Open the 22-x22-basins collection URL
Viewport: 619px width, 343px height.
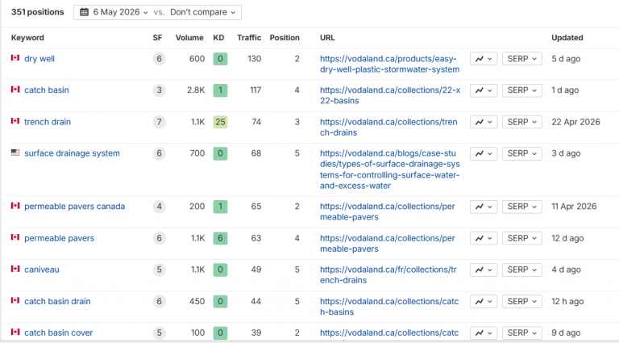tap(390, 95)
